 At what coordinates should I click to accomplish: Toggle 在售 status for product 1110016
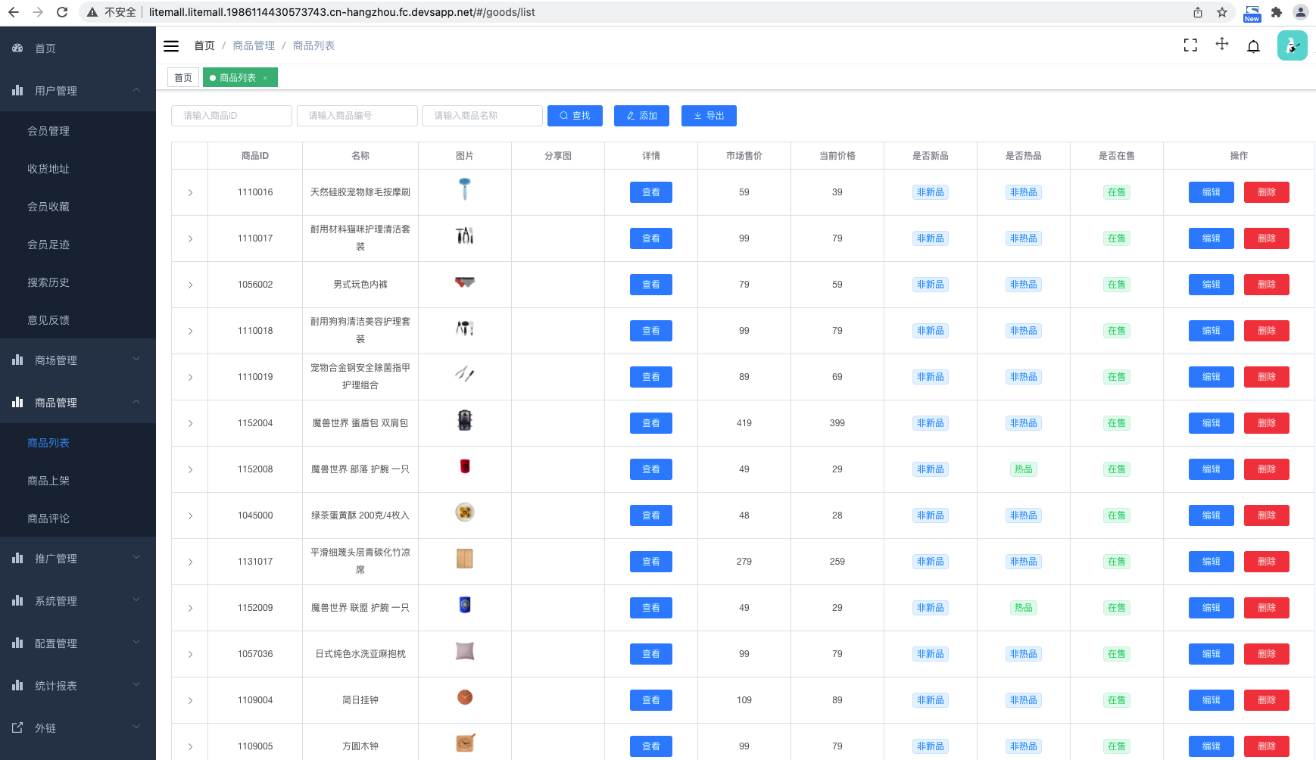[1116, 192]
